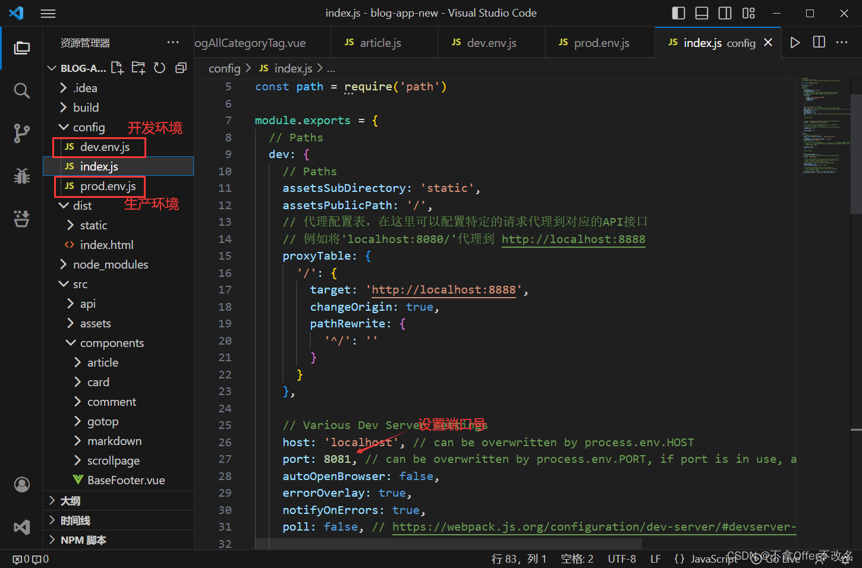Open the Source Control view

click(22, 133)
